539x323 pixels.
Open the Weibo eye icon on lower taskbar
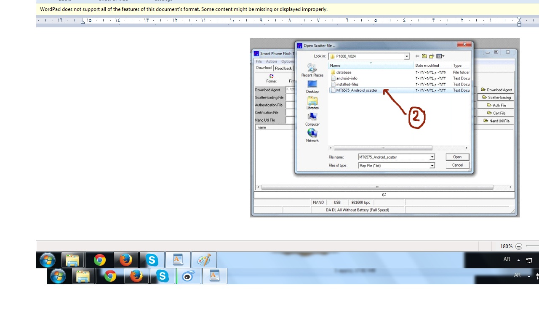(x=188, y=276)
